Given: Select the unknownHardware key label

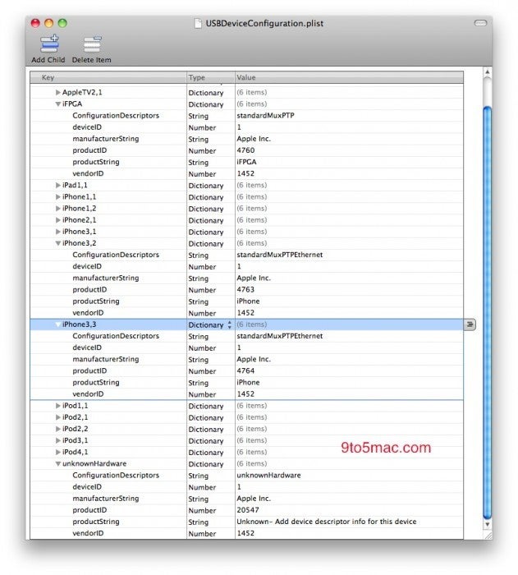Looking at the screenshot, I should coord(94,464).
